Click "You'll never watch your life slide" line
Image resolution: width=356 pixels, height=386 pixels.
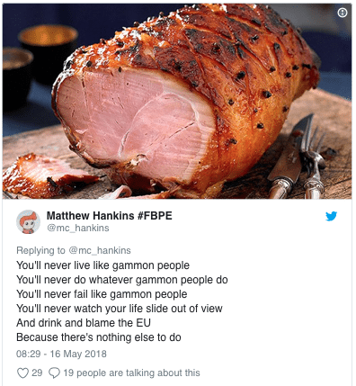[120, 309]
